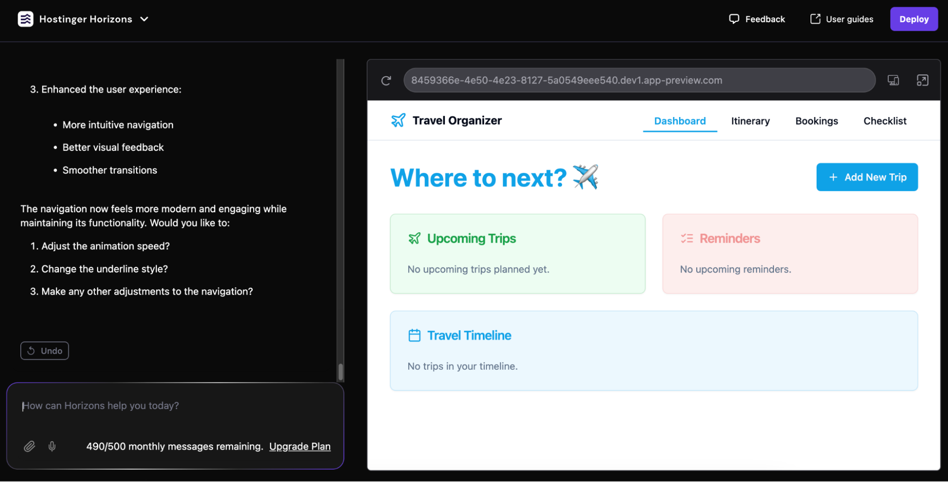Click the Add New Trip button

point(866,177)
